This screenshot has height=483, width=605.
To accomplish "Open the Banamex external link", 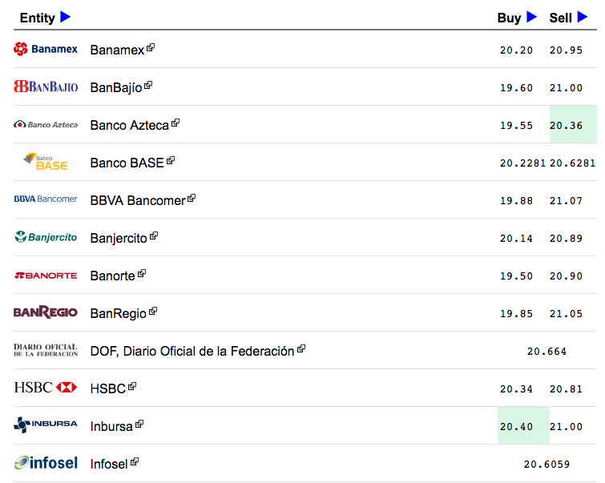I will point(117,50).
